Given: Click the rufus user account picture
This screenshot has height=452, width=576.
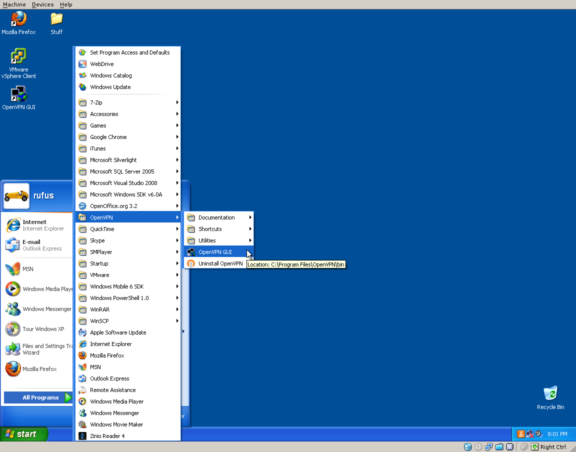Looking at the screenshot, I should [16, 196].
